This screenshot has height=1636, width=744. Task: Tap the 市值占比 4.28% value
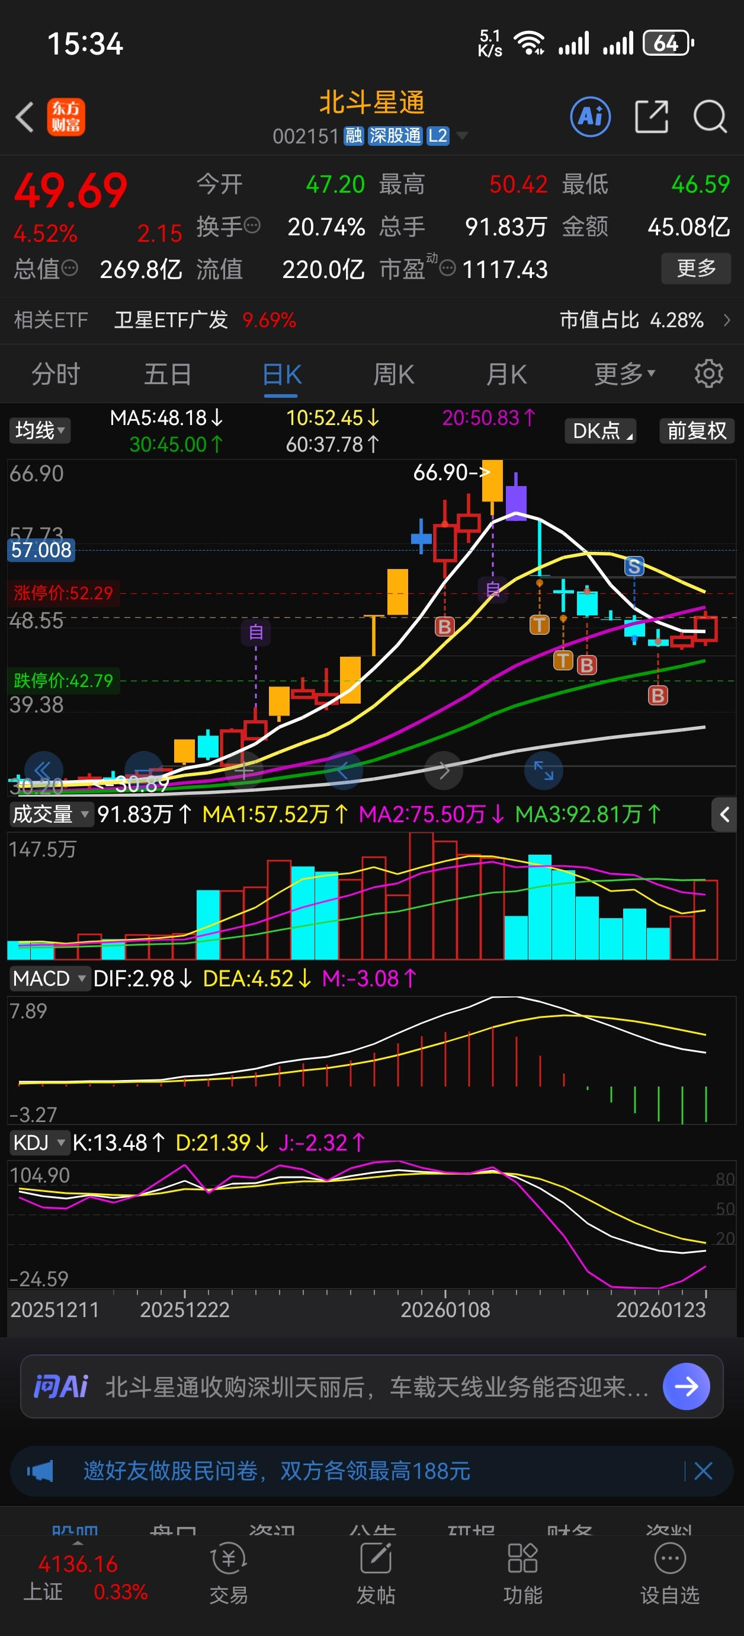tap(631, 319)
